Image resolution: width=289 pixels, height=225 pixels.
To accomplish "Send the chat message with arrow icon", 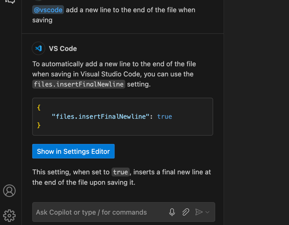I will tap(199, 212).
